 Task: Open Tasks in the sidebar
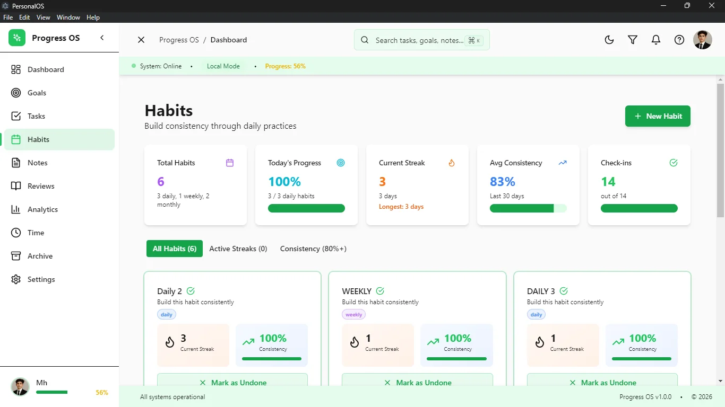(59, 116)
